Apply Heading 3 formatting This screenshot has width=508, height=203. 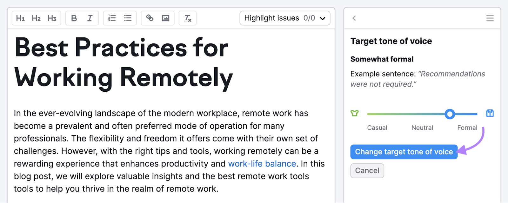pyautogui.click(x=52, y=18)
